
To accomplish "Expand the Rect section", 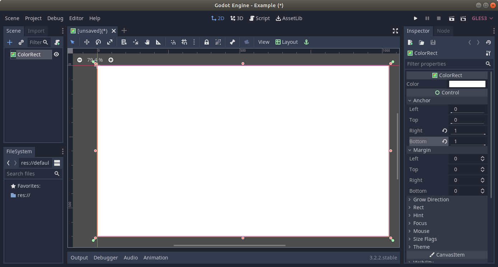I will click(447, 207).
